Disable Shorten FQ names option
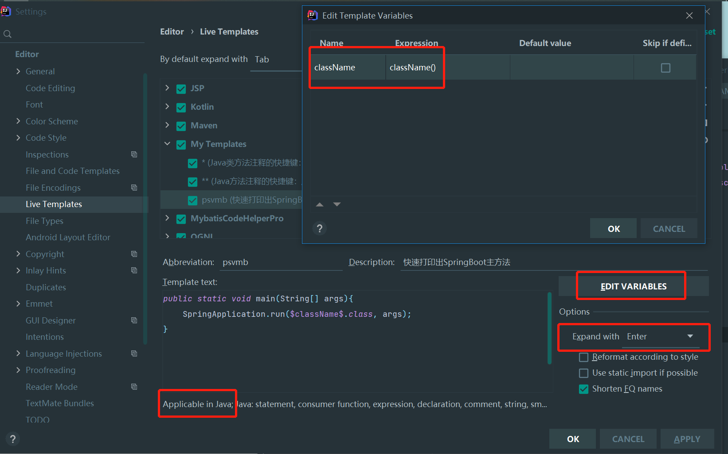Viewport: 728px width, 454px height. 584,389
